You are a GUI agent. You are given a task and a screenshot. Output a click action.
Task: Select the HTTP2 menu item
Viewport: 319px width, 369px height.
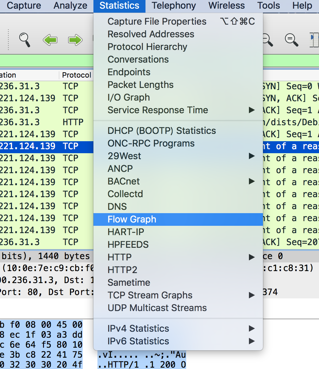coord(178,270)
